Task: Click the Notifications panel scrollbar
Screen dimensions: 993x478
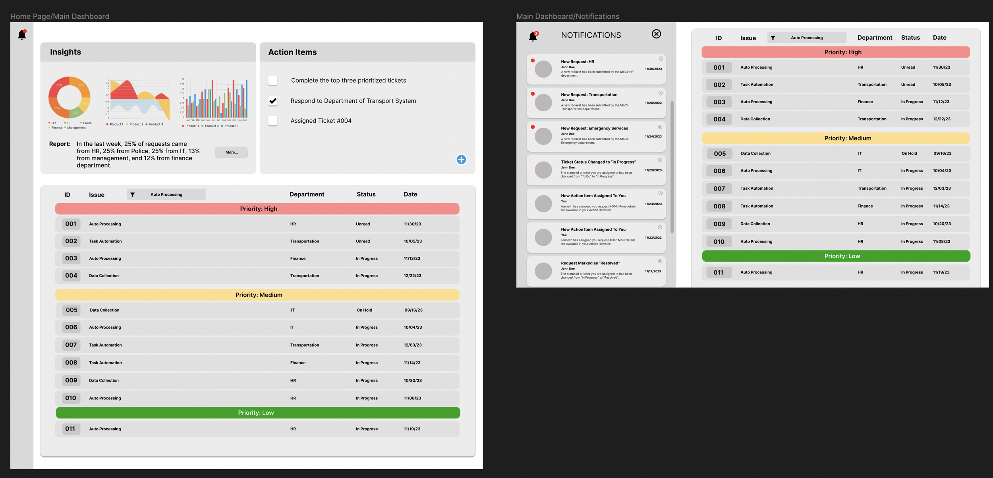Action: (672, 167)
